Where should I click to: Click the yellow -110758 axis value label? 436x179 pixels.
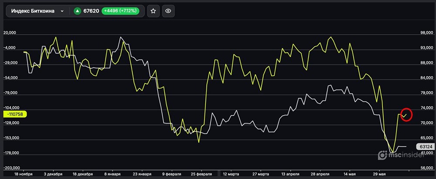[15, 114]
